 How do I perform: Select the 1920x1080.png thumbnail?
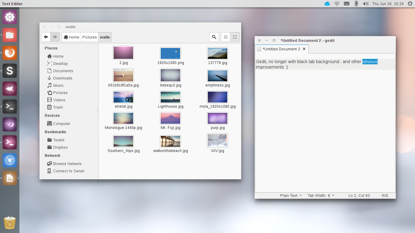[170, 53]
